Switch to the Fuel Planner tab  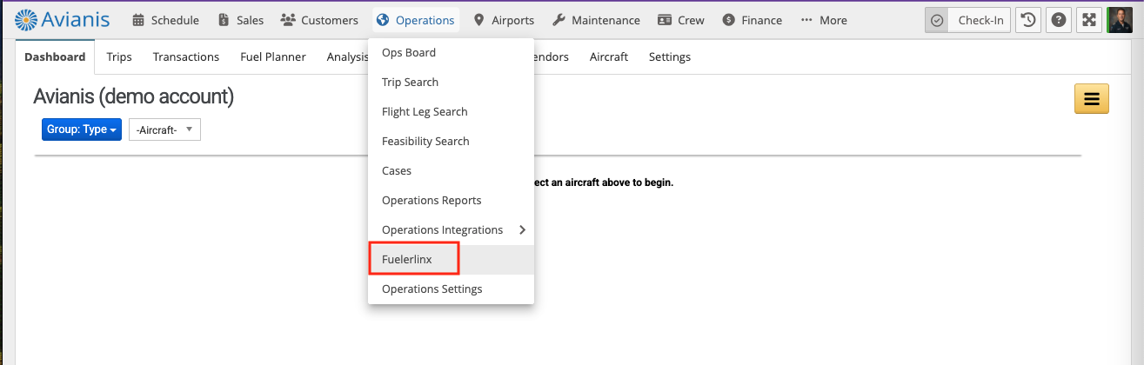(273, 57)
